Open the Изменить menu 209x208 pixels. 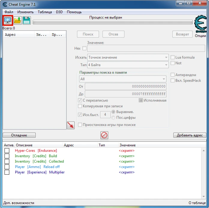click(25, 12)
